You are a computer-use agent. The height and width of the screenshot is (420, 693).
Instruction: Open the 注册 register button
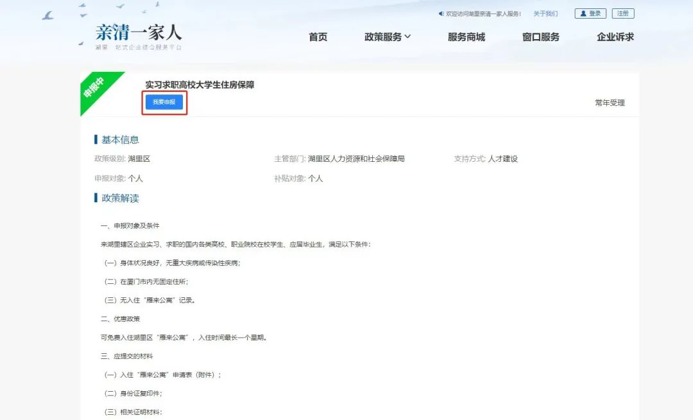tap(622, 13)
